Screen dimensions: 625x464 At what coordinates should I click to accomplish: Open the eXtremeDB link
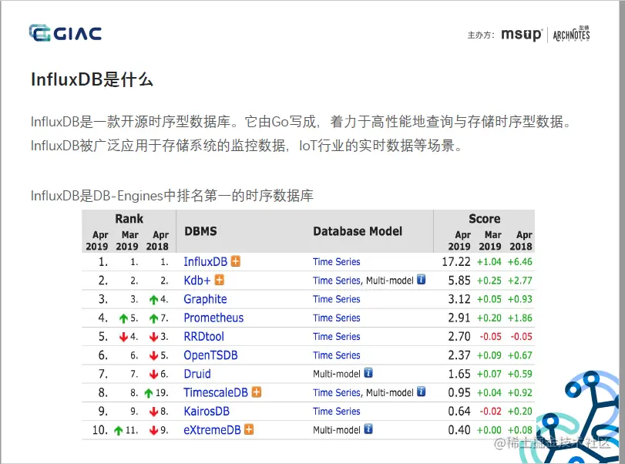coord(212,430)
